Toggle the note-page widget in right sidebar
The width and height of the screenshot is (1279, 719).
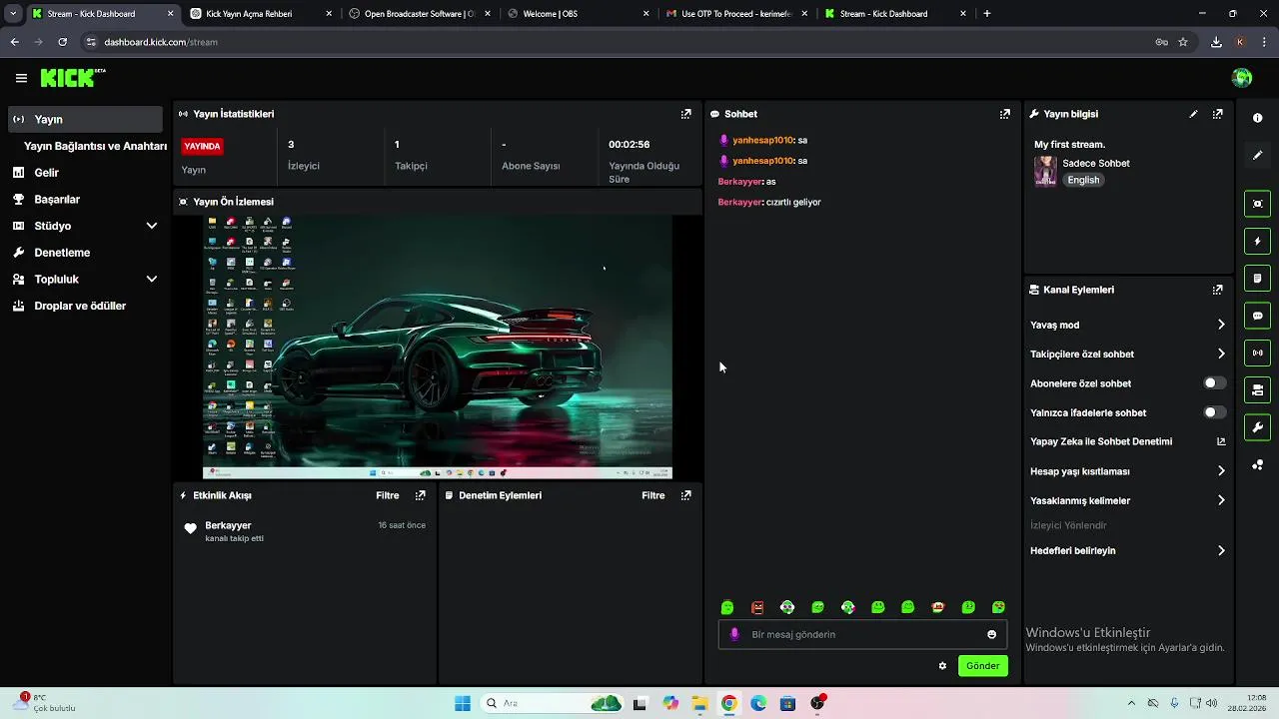pos(1257,278)
